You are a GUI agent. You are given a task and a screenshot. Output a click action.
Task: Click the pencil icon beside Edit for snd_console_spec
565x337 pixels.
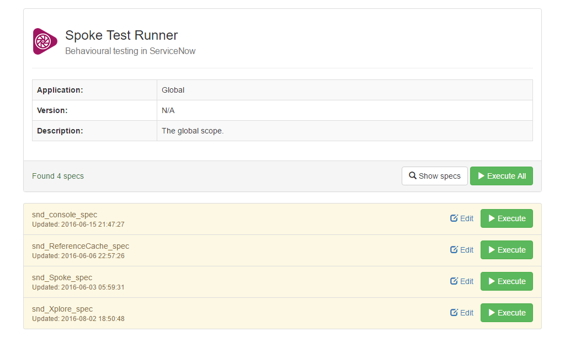454,218
